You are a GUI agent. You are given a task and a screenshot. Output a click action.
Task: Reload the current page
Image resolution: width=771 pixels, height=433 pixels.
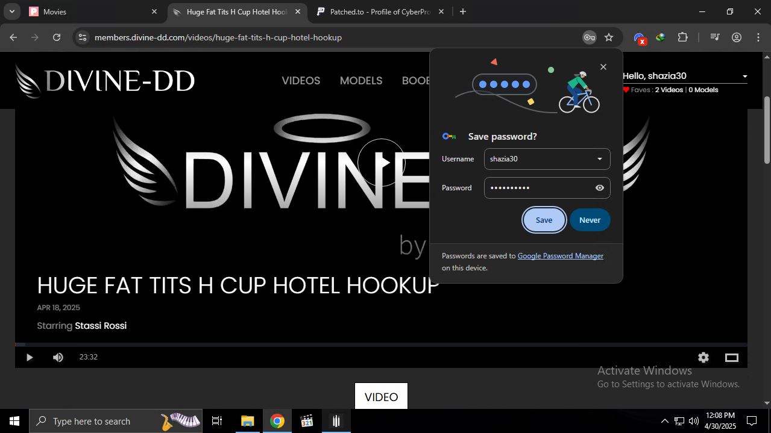57,37
